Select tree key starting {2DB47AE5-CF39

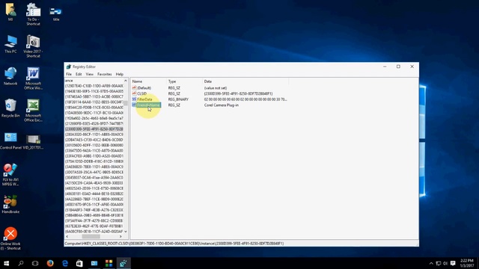(x=94, y=140)
